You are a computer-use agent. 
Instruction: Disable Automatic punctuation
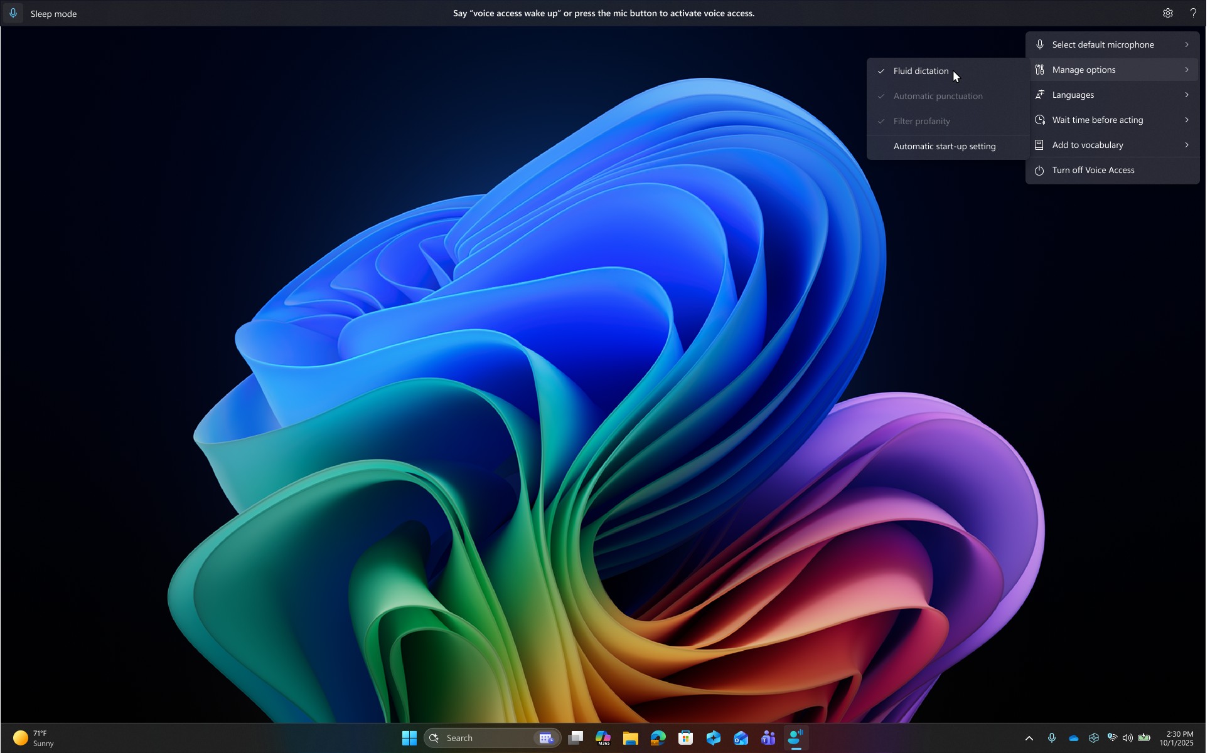click(938, 95)
